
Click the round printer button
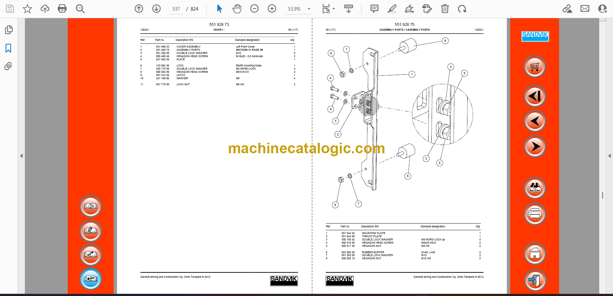pyautogui.click(x=535, y=214)
